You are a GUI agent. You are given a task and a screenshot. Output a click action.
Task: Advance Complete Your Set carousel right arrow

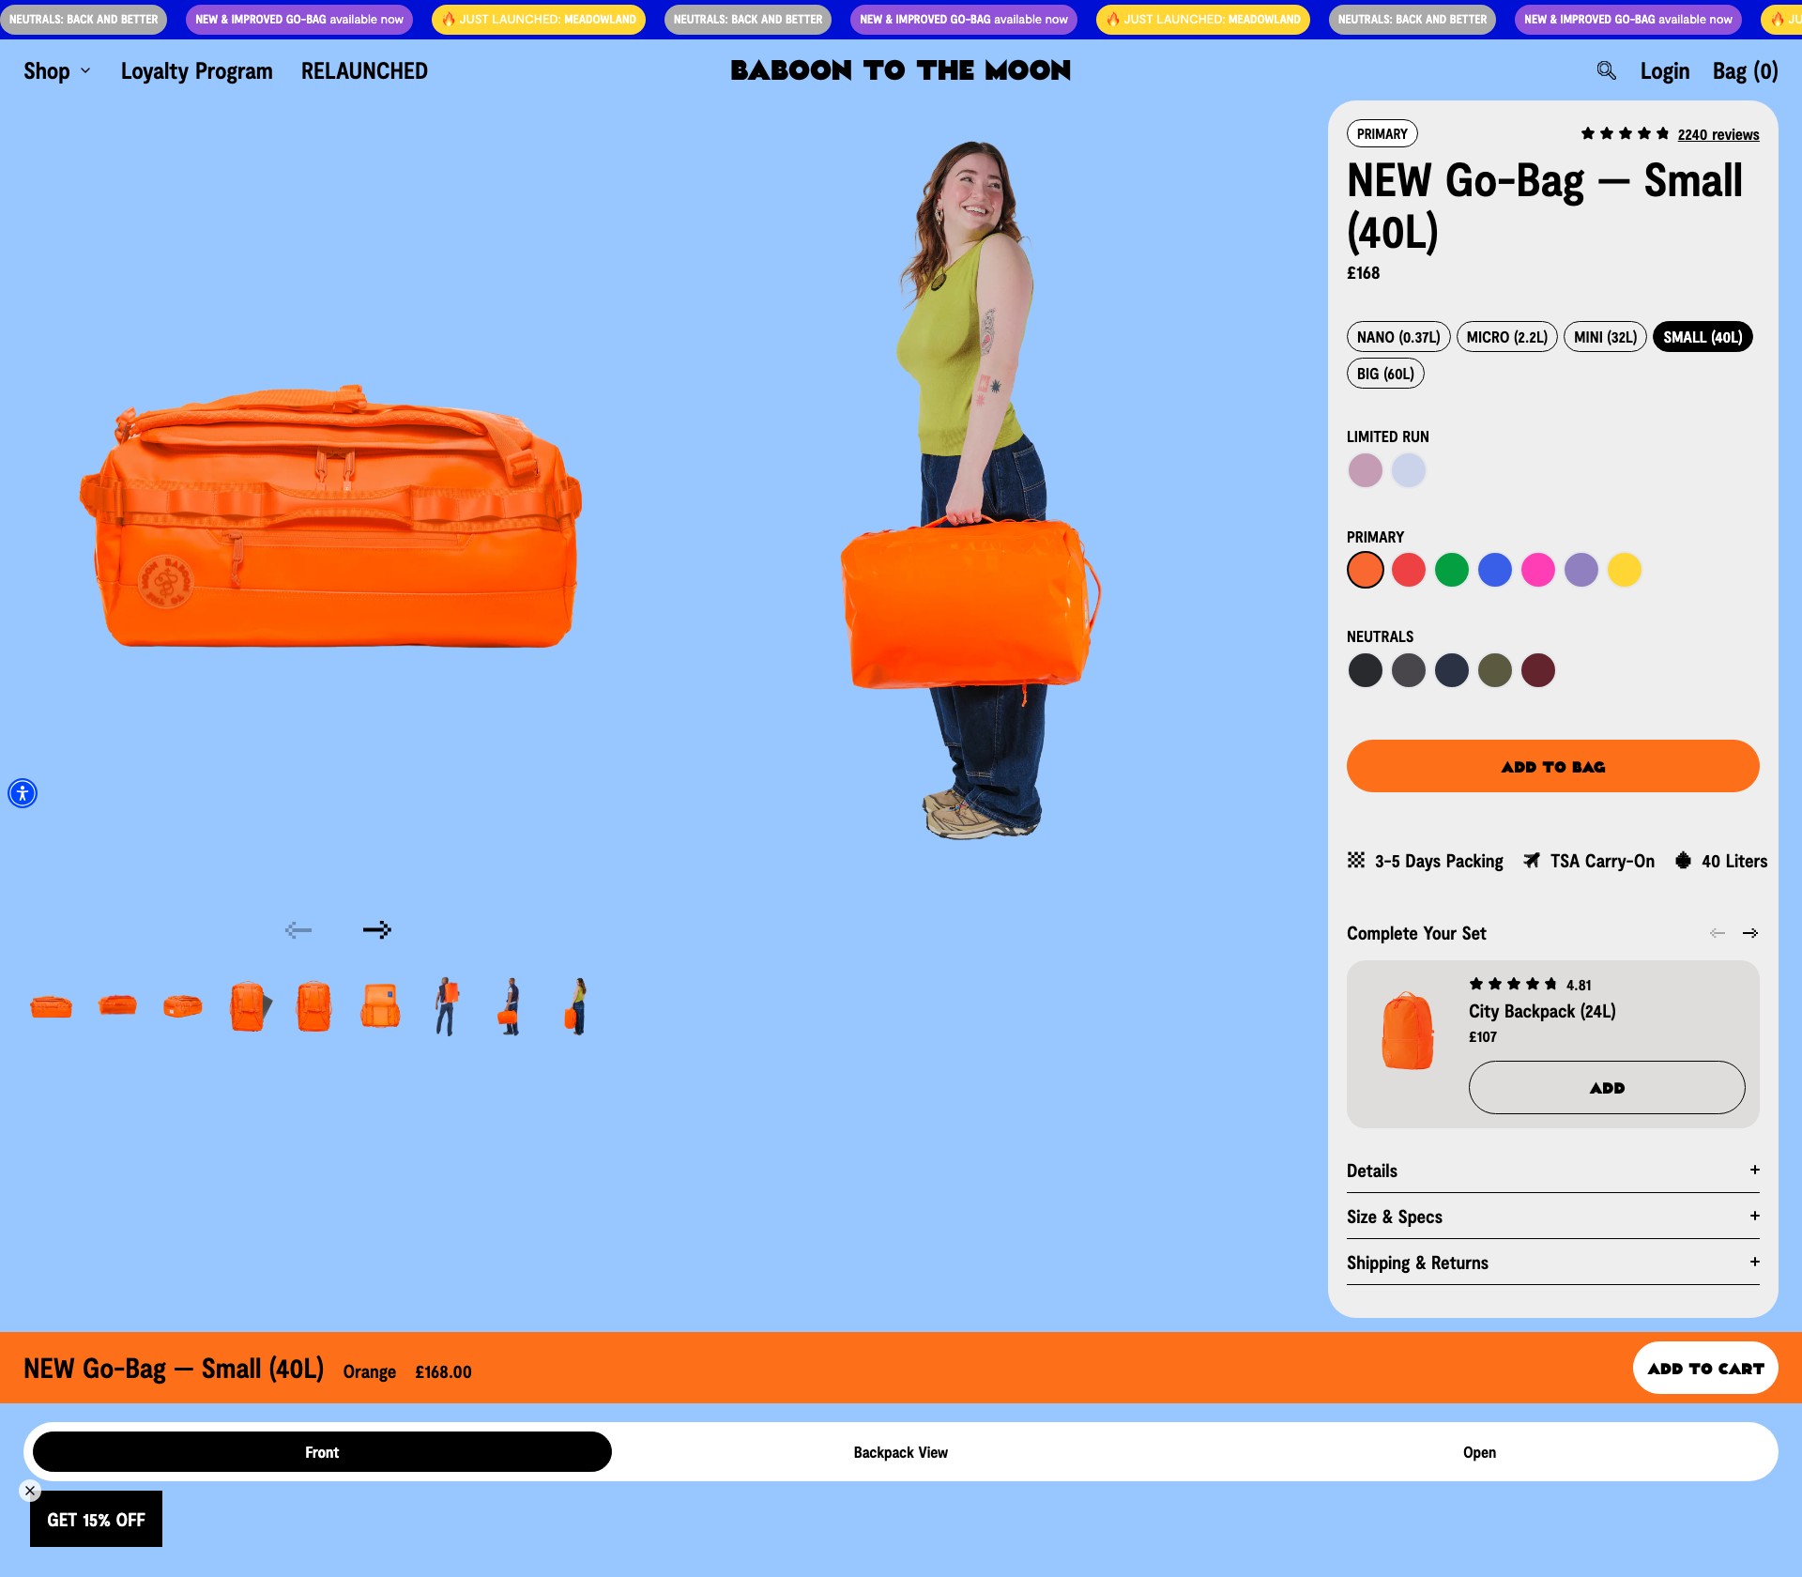[x=1750, y=933]
